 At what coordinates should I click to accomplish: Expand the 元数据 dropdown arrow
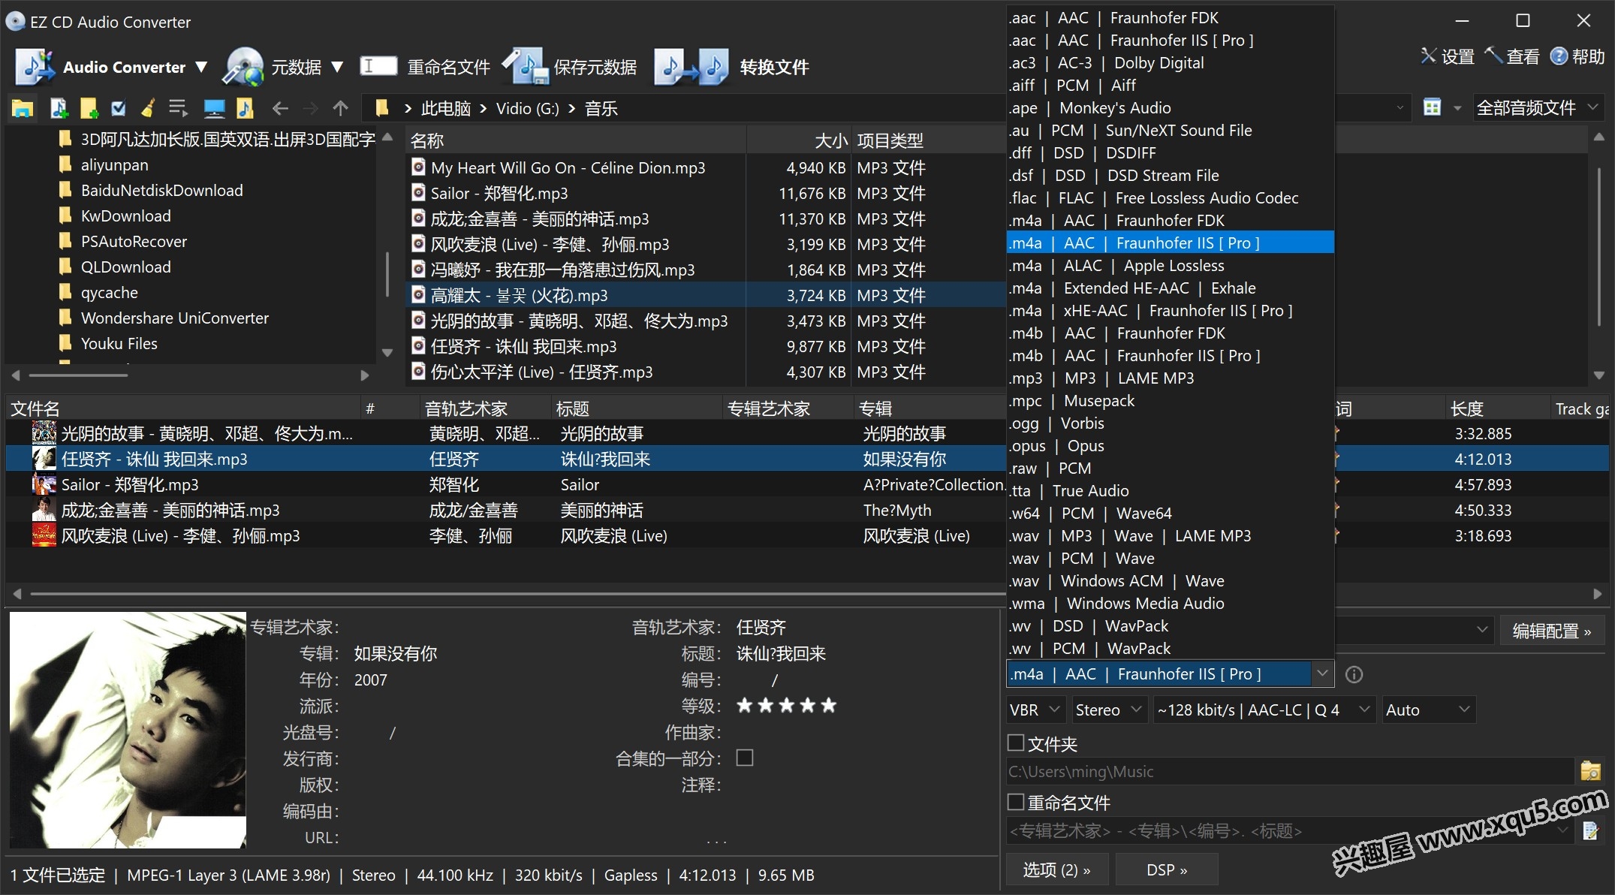[337, 67]
